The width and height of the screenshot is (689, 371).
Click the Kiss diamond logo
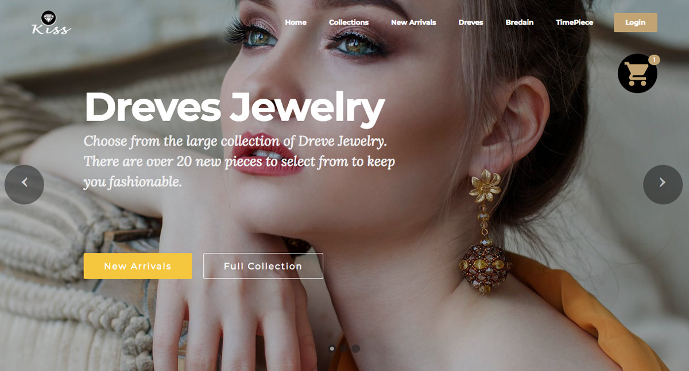tap(51, 23)
